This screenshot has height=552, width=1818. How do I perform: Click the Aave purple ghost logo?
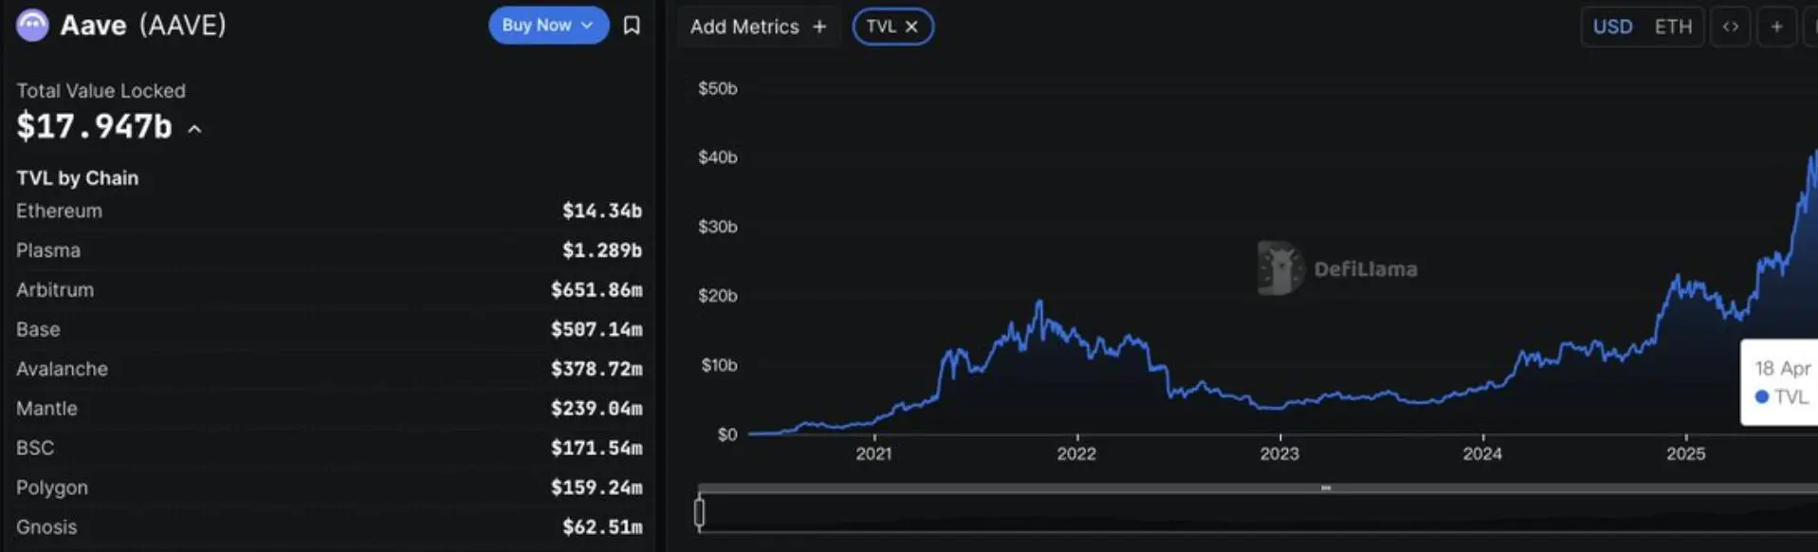pos(32,26)
